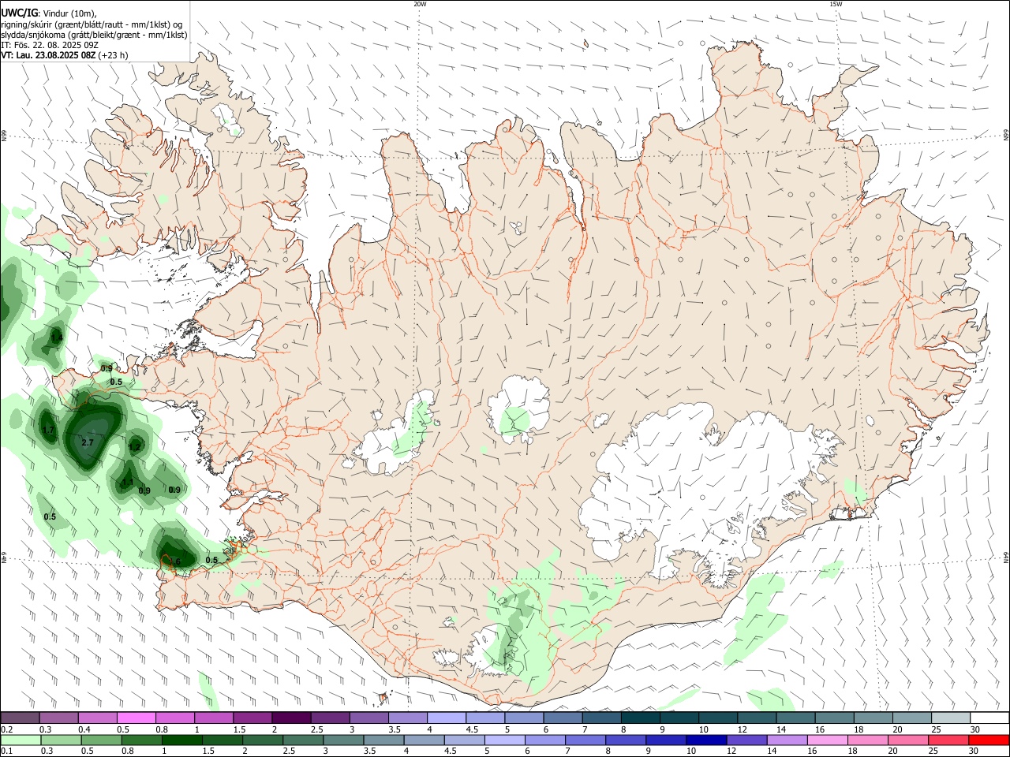Screen dimensions: 1010x757
Task: Click the '1.7' precipitation value on the map
Action: pos(48,430)
